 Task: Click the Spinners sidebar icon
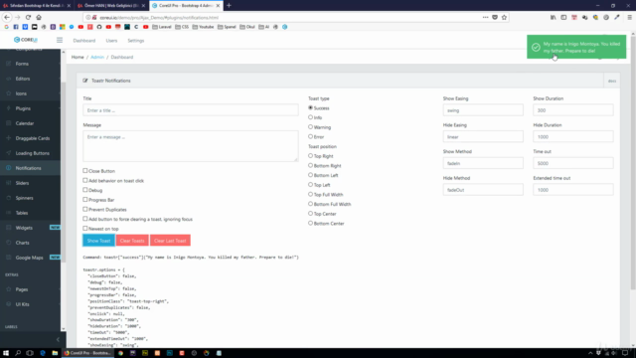pos(9,198)
